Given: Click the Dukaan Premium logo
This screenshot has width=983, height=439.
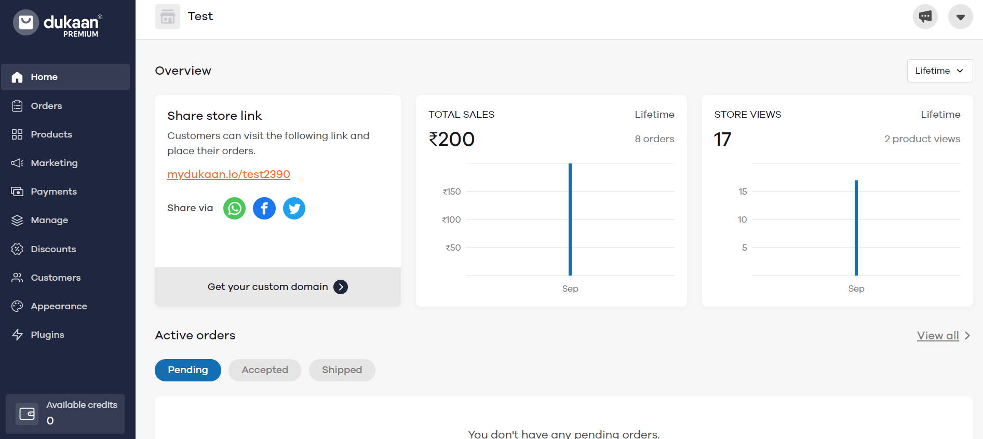Looking at the screenshot, I should [x=58, y=23].
